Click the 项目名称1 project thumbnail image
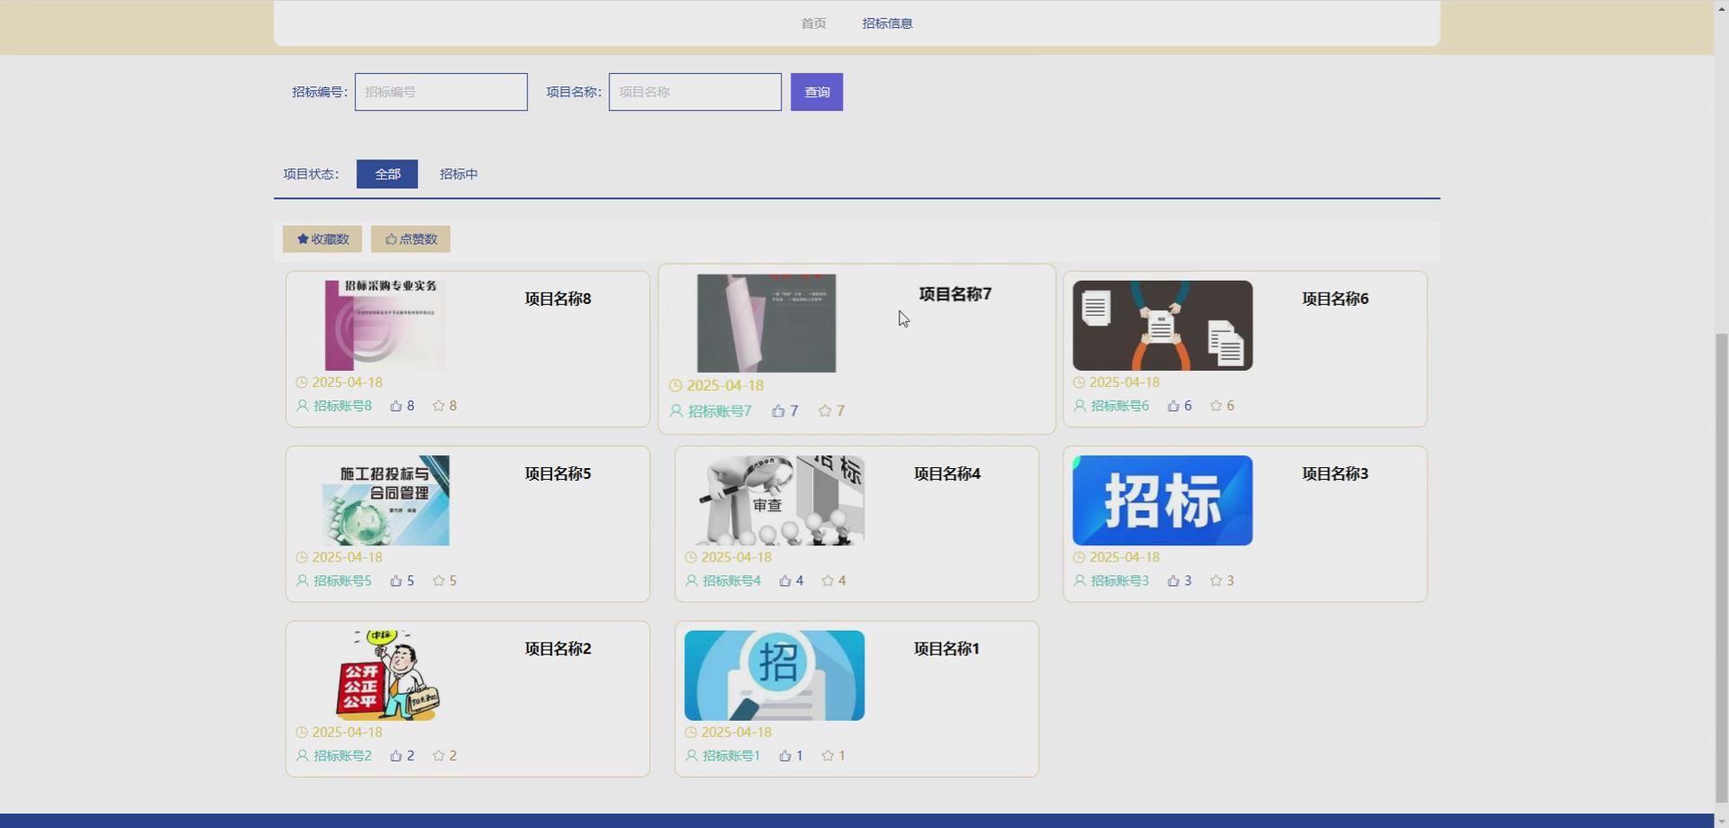Image resolution: width=1729 pixels, height=828 pixels. [774, 675]
